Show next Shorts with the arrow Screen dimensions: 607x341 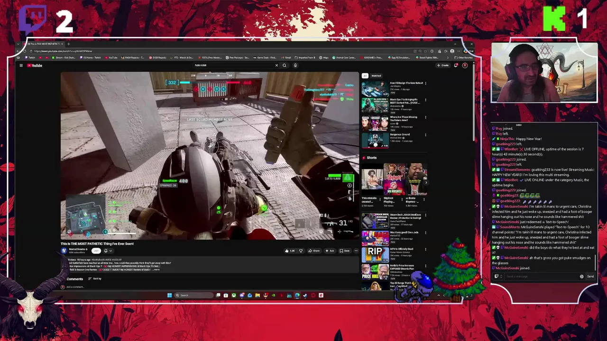pyautogui.click(x=426, y=182)
